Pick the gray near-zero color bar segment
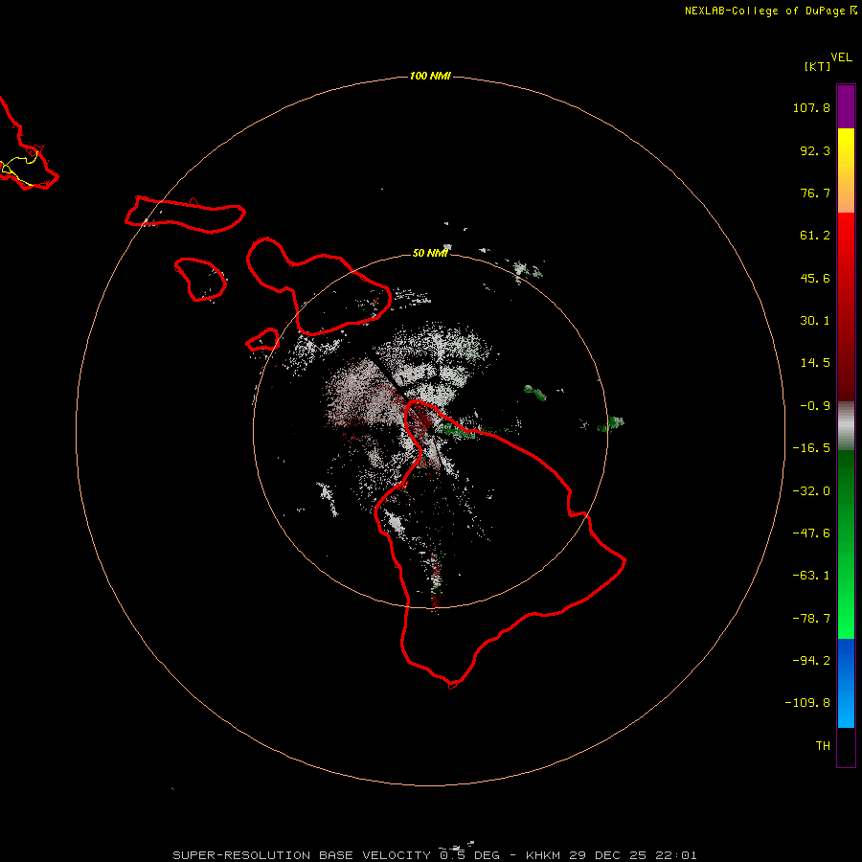The image size is (862, 862). pos(846,426)
